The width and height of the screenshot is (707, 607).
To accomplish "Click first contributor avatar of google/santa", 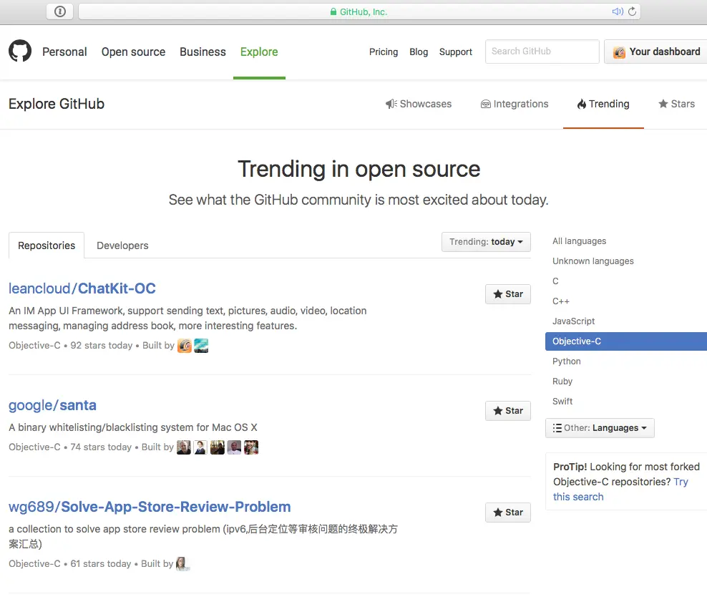I will (183, 447).
